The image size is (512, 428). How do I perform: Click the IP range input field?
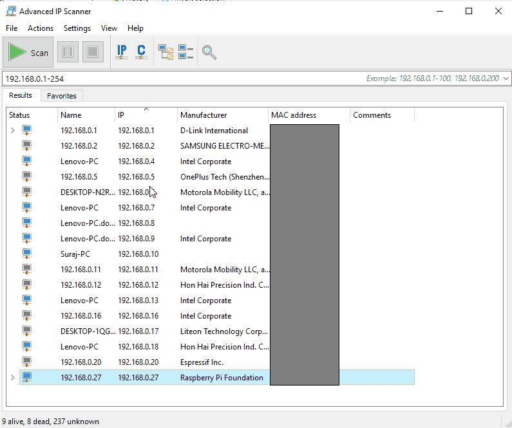pos(180,79)
